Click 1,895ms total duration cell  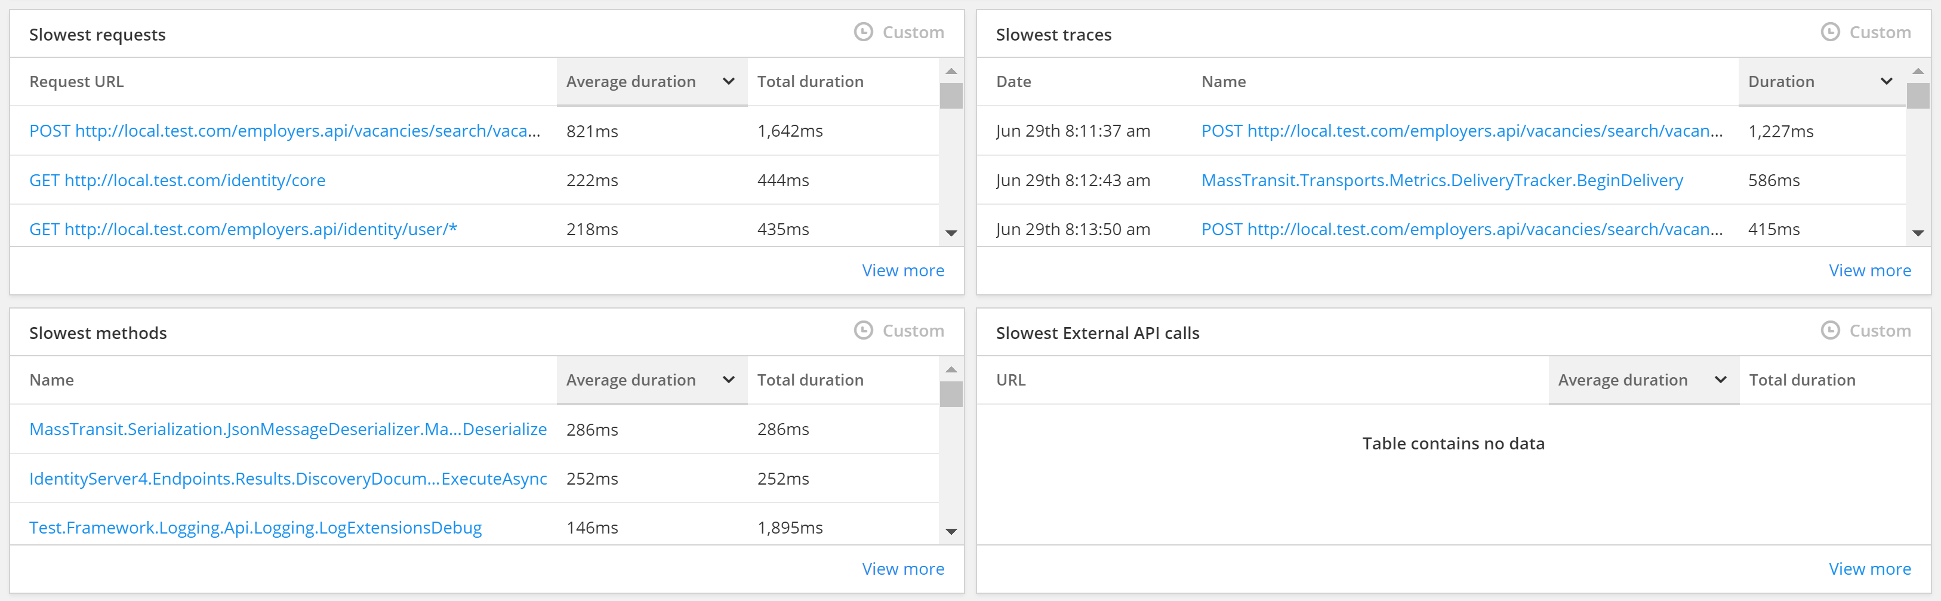(x=790, y=527)
